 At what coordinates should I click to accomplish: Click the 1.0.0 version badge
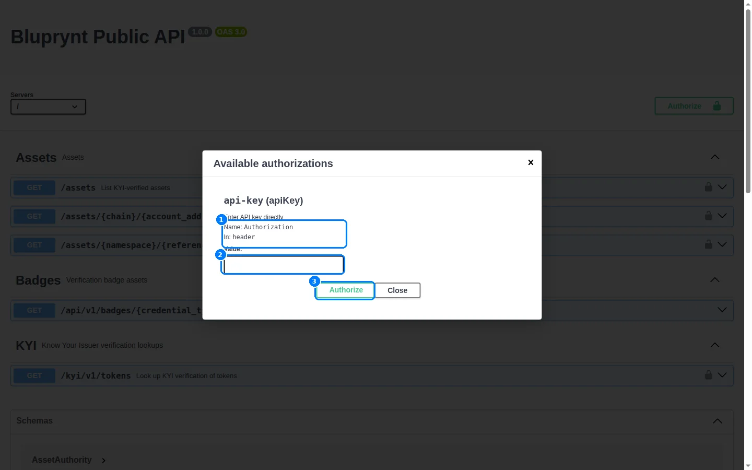[x=200, y=32]
